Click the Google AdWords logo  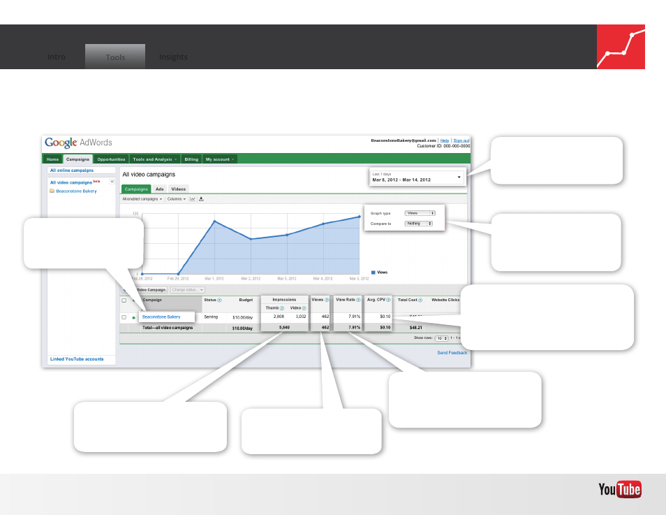(79, 143)
